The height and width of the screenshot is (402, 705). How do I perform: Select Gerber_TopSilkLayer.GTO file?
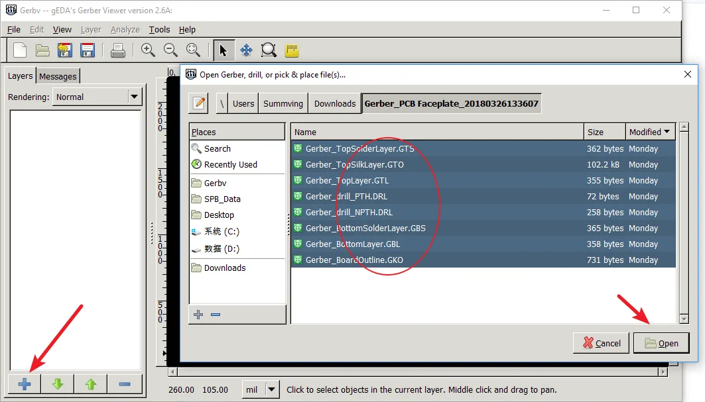354,164
